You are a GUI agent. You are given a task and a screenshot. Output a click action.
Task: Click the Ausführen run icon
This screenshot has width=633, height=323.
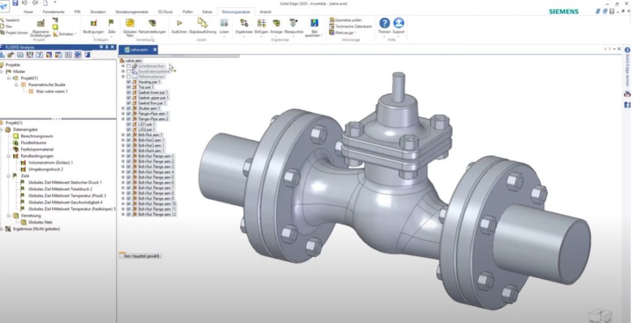[x=179, y=23]
